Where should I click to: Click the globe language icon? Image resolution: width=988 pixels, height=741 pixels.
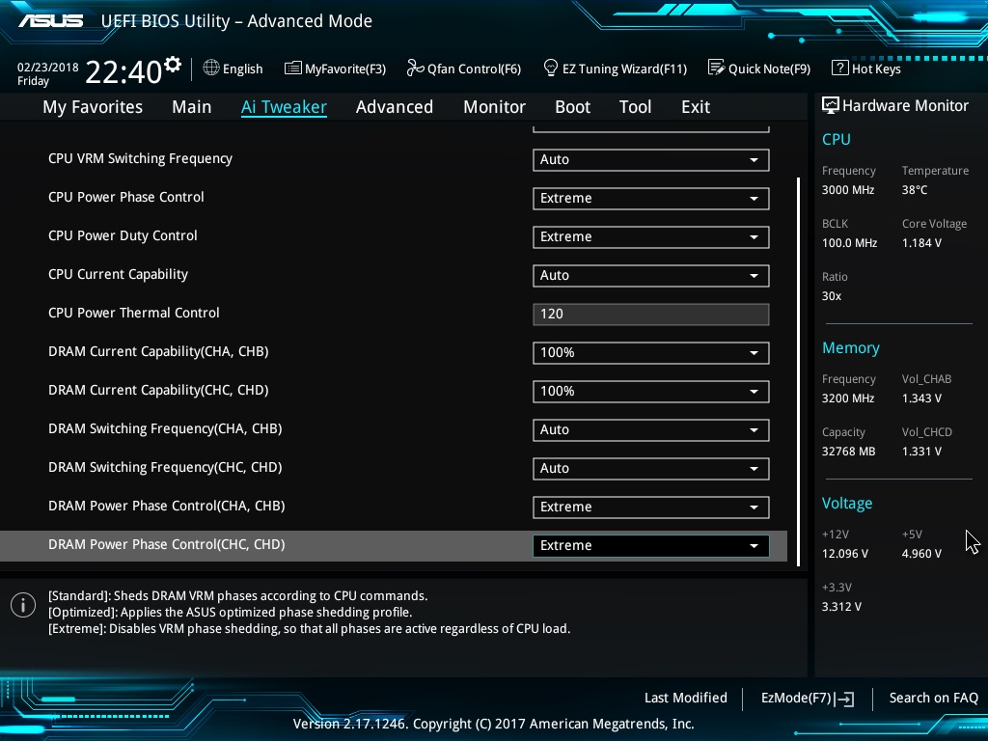211,68
